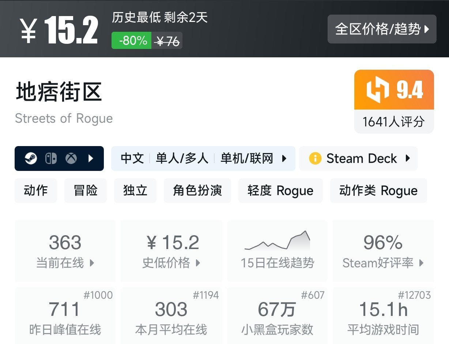Click the Heybox logo score icon
Image resolution: width=449 pixels, height=344 pixels.
click(x=378, y=89)
